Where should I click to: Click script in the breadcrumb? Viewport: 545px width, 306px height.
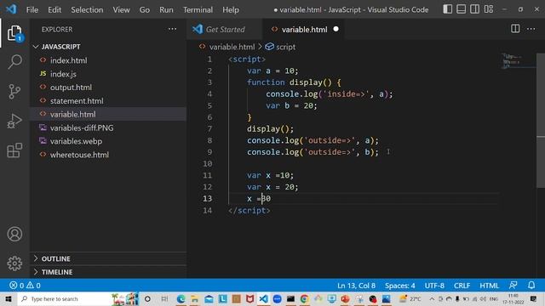click(285, 47)
